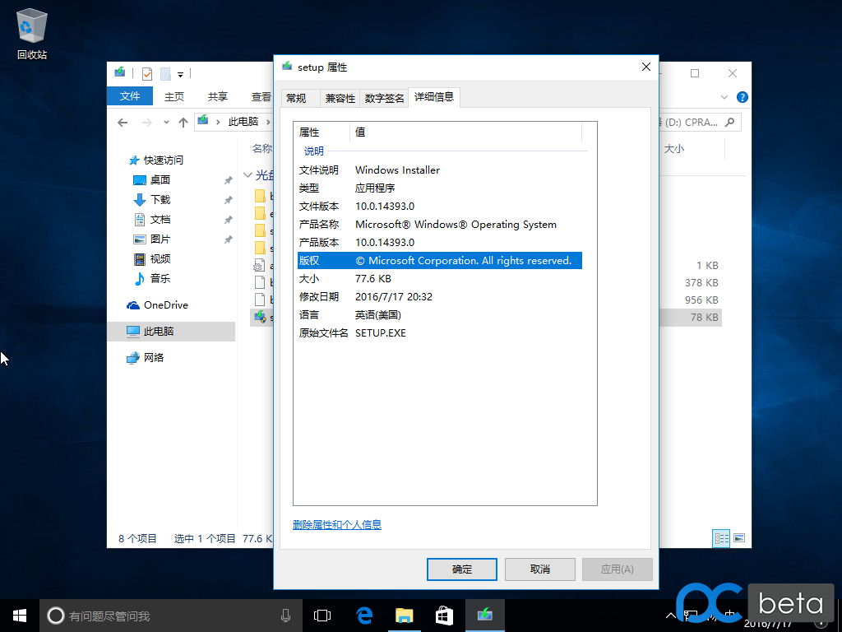842x632 pixels.
Task: Click the Properties icon in Explorer's quick access toolbar
Action: [147, 73]
